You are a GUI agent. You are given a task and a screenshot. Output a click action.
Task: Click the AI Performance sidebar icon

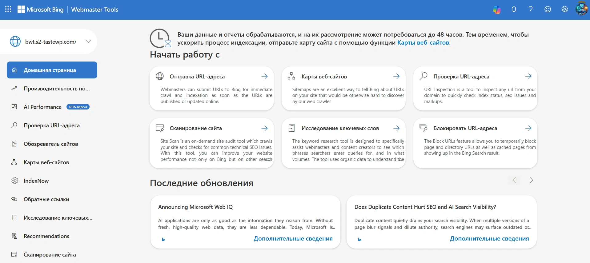[x=14, y=107]
